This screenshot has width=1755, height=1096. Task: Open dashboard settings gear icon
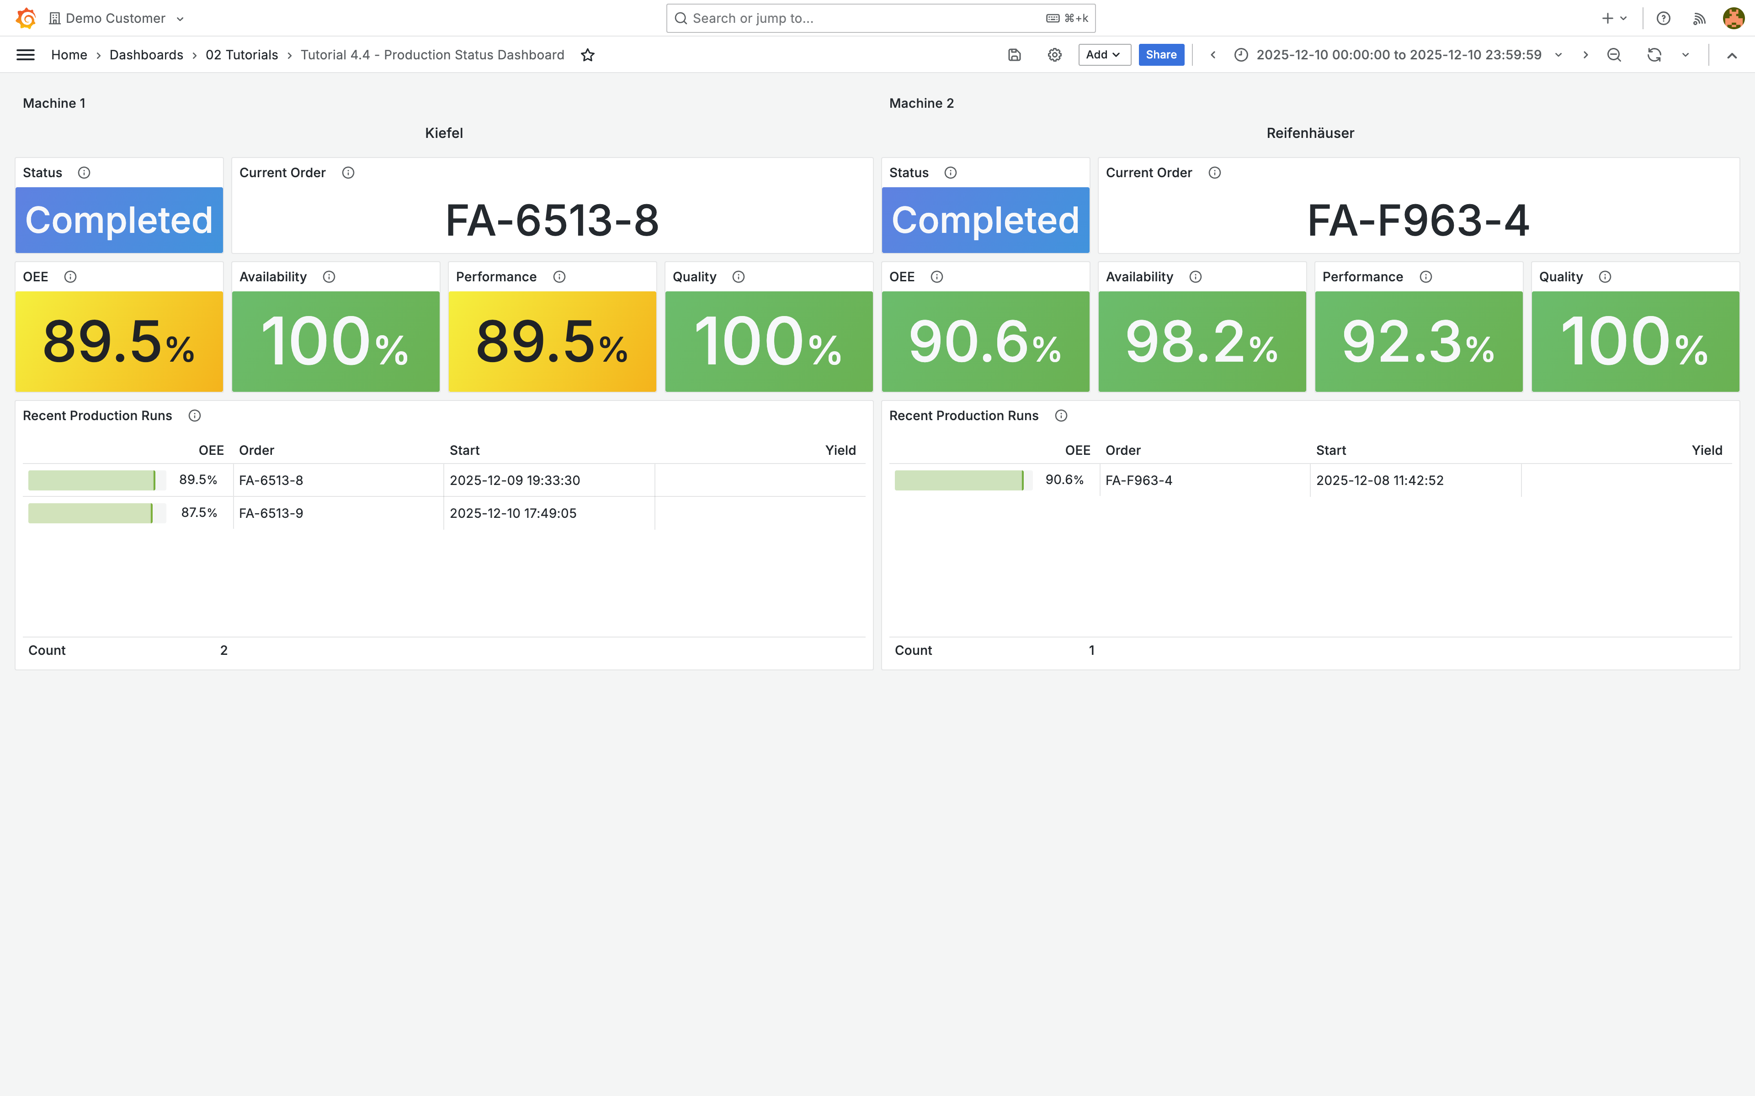[x=1054, y=55]
